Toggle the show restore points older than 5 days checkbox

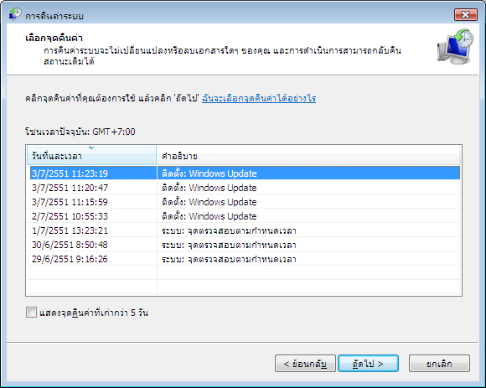tap(31, 313)
